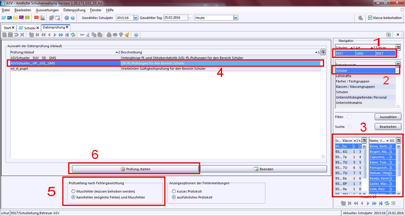Click the Bearbeiten button in Navigator
The image size is (405, 216).
click(x=388, y=127)
